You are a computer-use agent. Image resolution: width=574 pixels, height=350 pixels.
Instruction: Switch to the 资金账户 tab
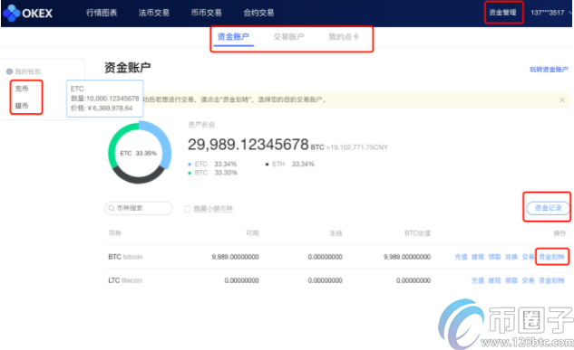tap(233, 37)
